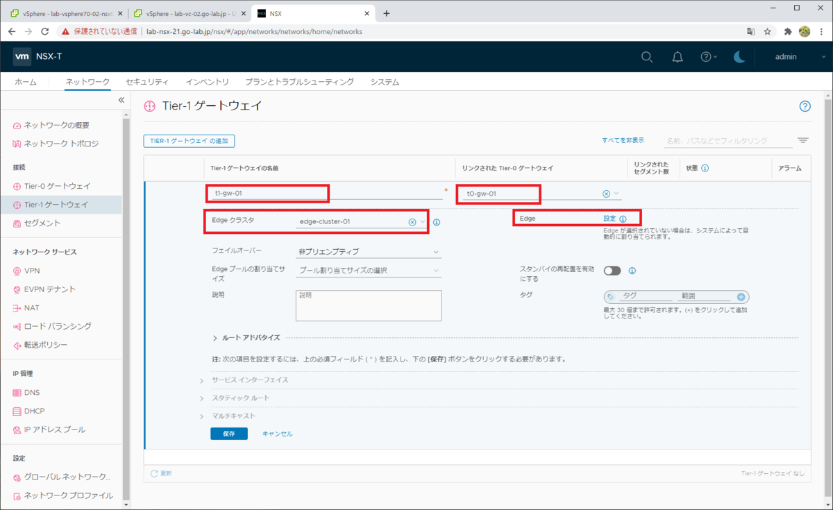Enable the standby relocation toggle
Image resolution: width=833 pixels, height=510 pixels.
click(x=612, y=271)
